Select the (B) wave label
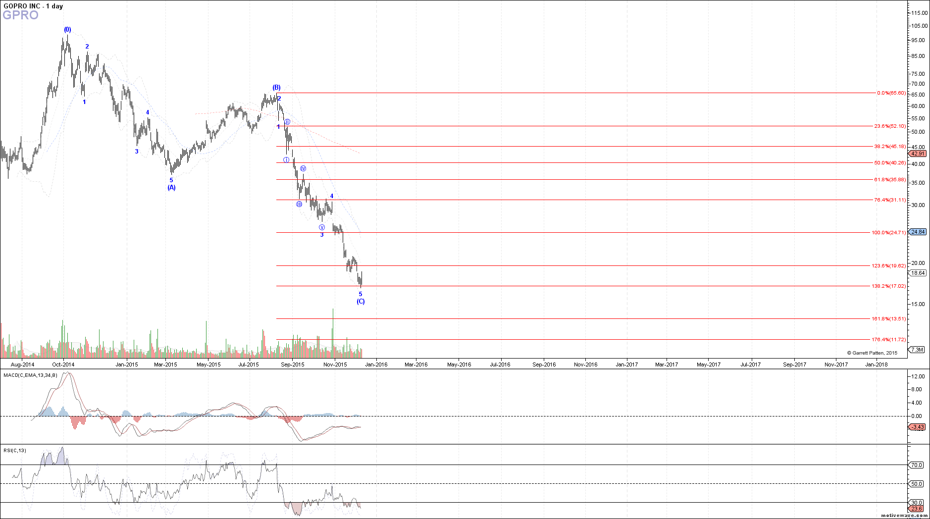This screenshot has width=930, height=519. click(x=276, y=88)
